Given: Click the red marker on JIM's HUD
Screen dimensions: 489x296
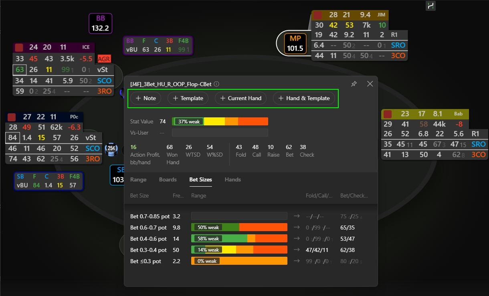Looking at the screenshot, I should coord(317,15).
